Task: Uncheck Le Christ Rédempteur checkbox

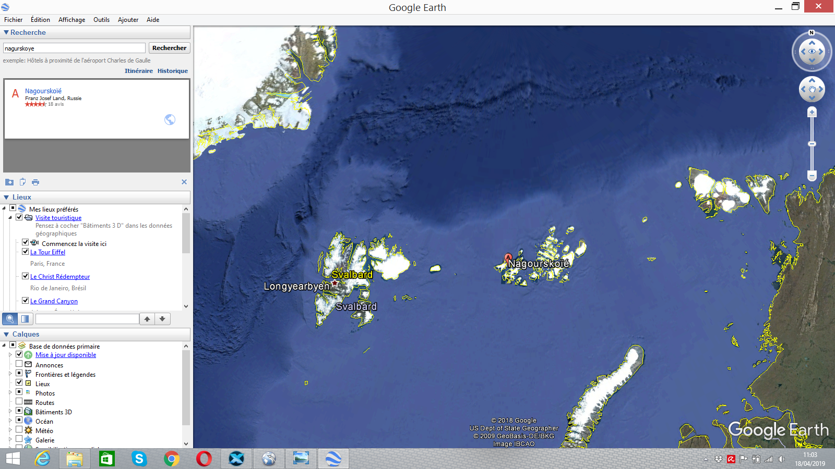Action: coord(25,276)
